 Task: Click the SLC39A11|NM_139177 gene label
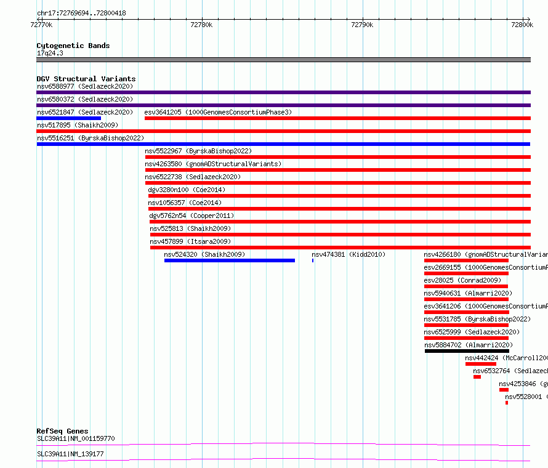(70, 454)
